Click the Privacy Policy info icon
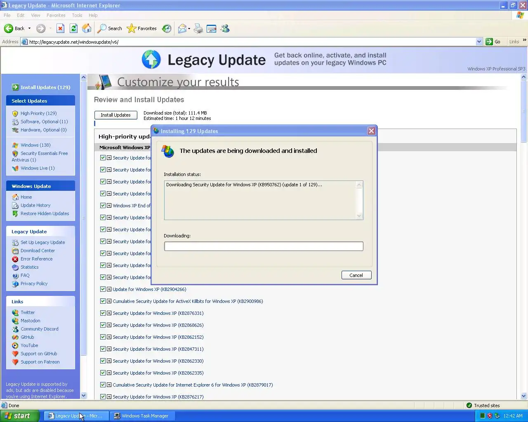 [15, 284]
